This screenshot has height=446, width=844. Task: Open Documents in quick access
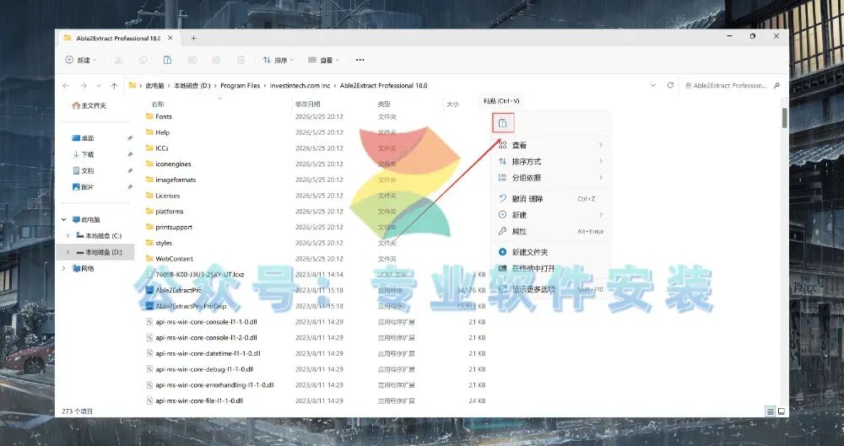(84, 170)
